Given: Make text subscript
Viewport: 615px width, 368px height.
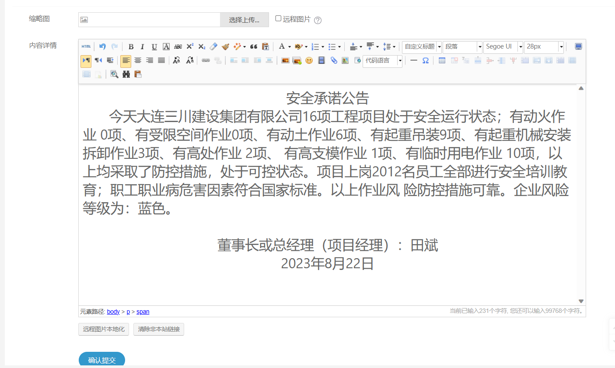Looking at the screenshot, I should tap(202, 46).
